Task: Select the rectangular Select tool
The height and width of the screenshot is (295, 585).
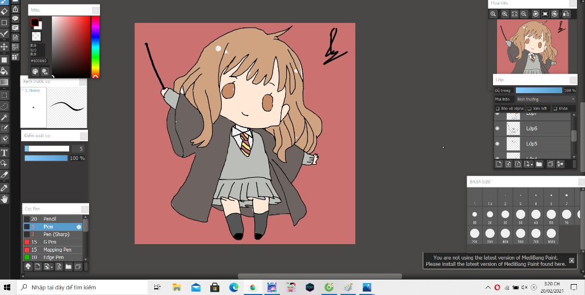Action: pyautogui.click(x=4, y=95)
